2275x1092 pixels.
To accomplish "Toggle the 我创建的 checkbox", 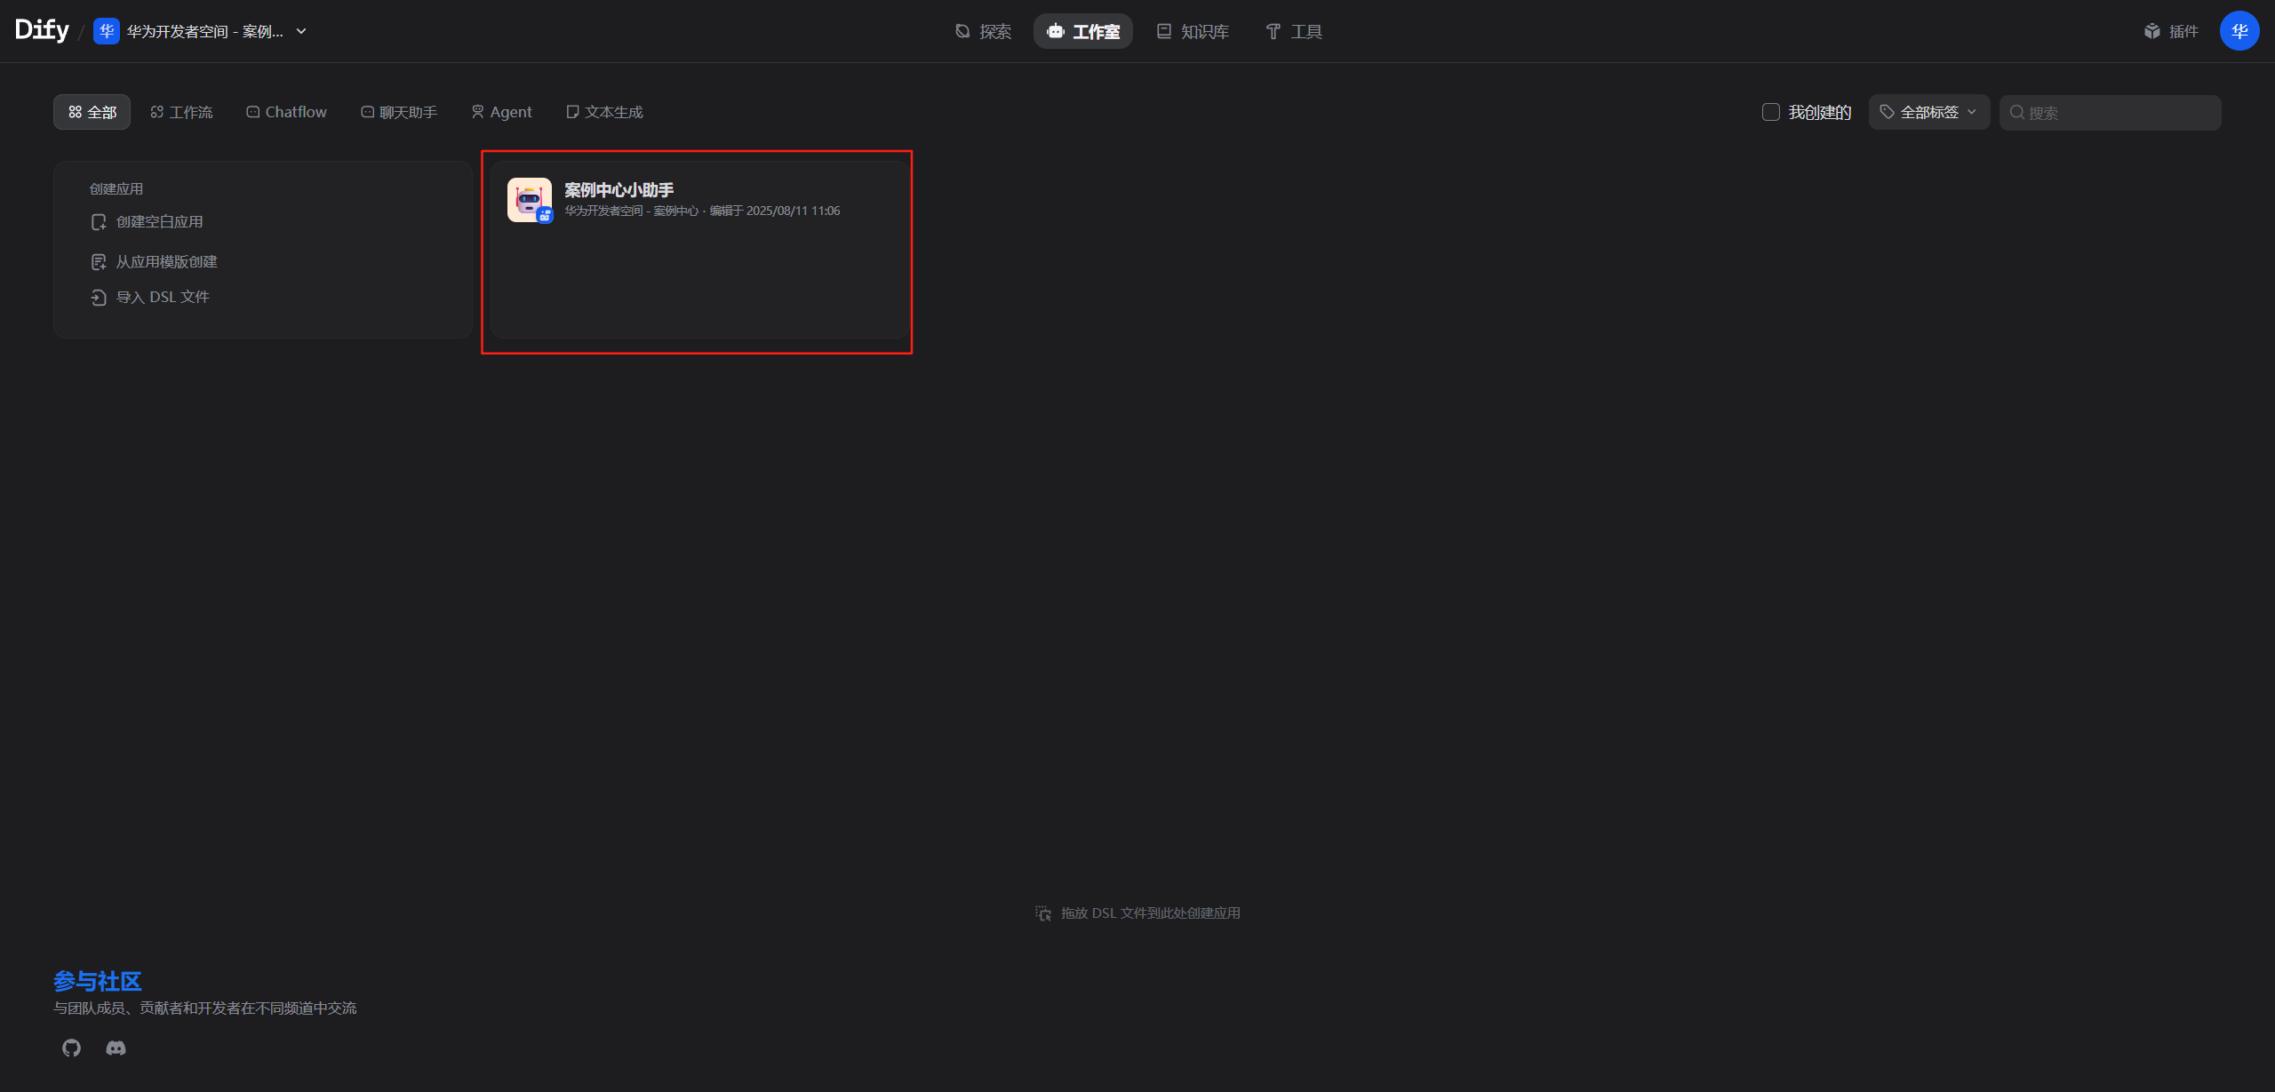I will pos(1770,112).
